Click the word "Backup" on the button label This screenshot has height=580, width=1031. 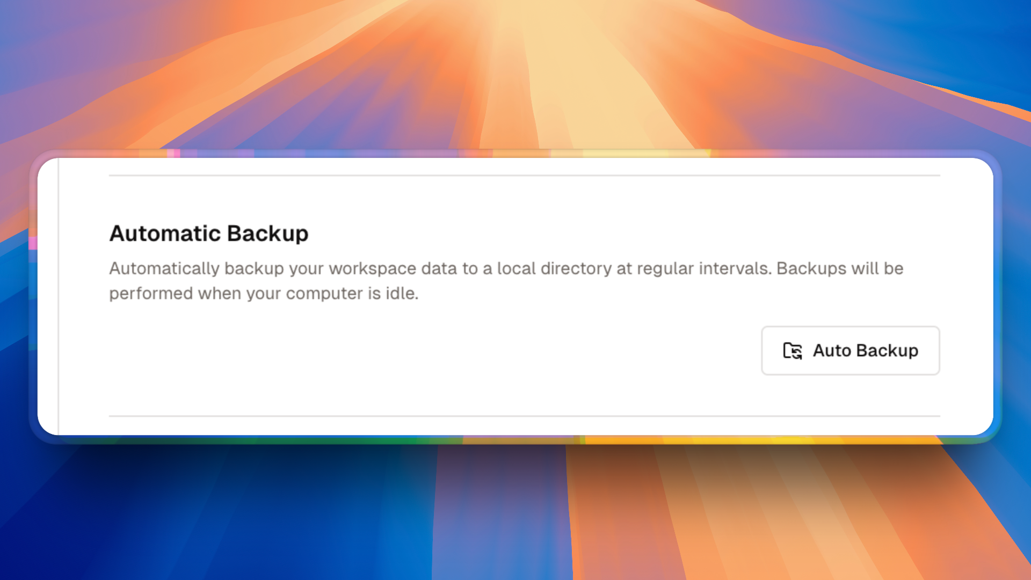(887, 351)
